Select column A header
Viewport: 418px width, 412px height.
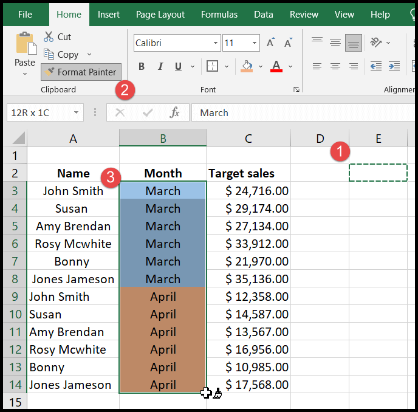[73, 139]
